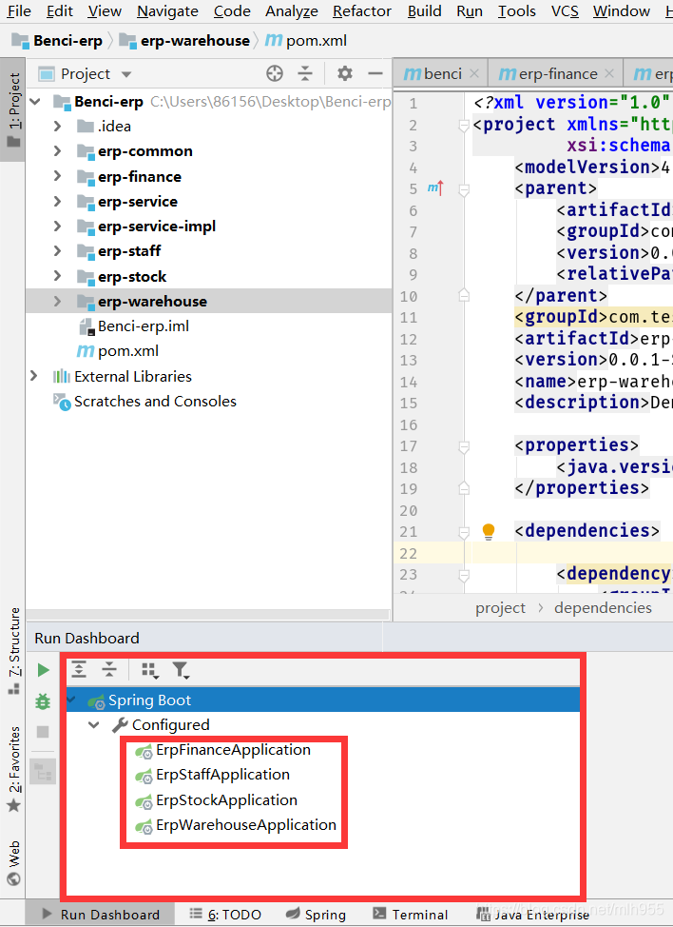Screen dimensions: 673x927
Task: Expand the erp-common module
Action: click(x=57, y=150)
